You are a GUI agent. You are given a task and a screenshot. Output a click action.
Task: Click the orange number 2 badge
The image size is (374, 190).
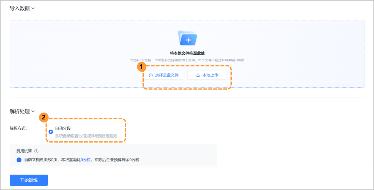pyautogui.click(x=43, y=118)
